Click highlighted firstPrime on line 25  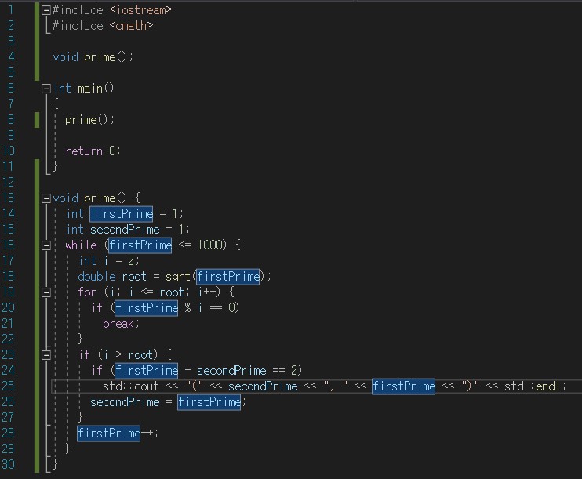pos(403,386)
